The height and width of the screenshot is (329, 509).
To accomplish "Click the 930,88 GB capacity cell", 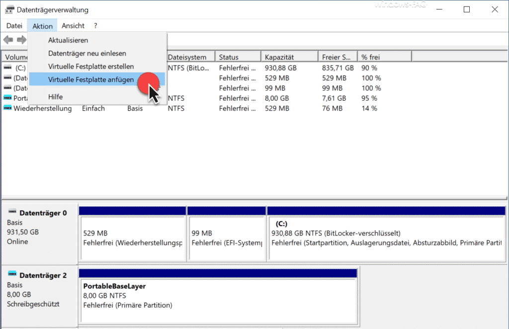I will click(280, 68).
